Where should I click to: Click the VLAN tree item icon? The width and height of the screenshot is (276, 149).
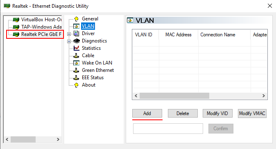point(76,26)
